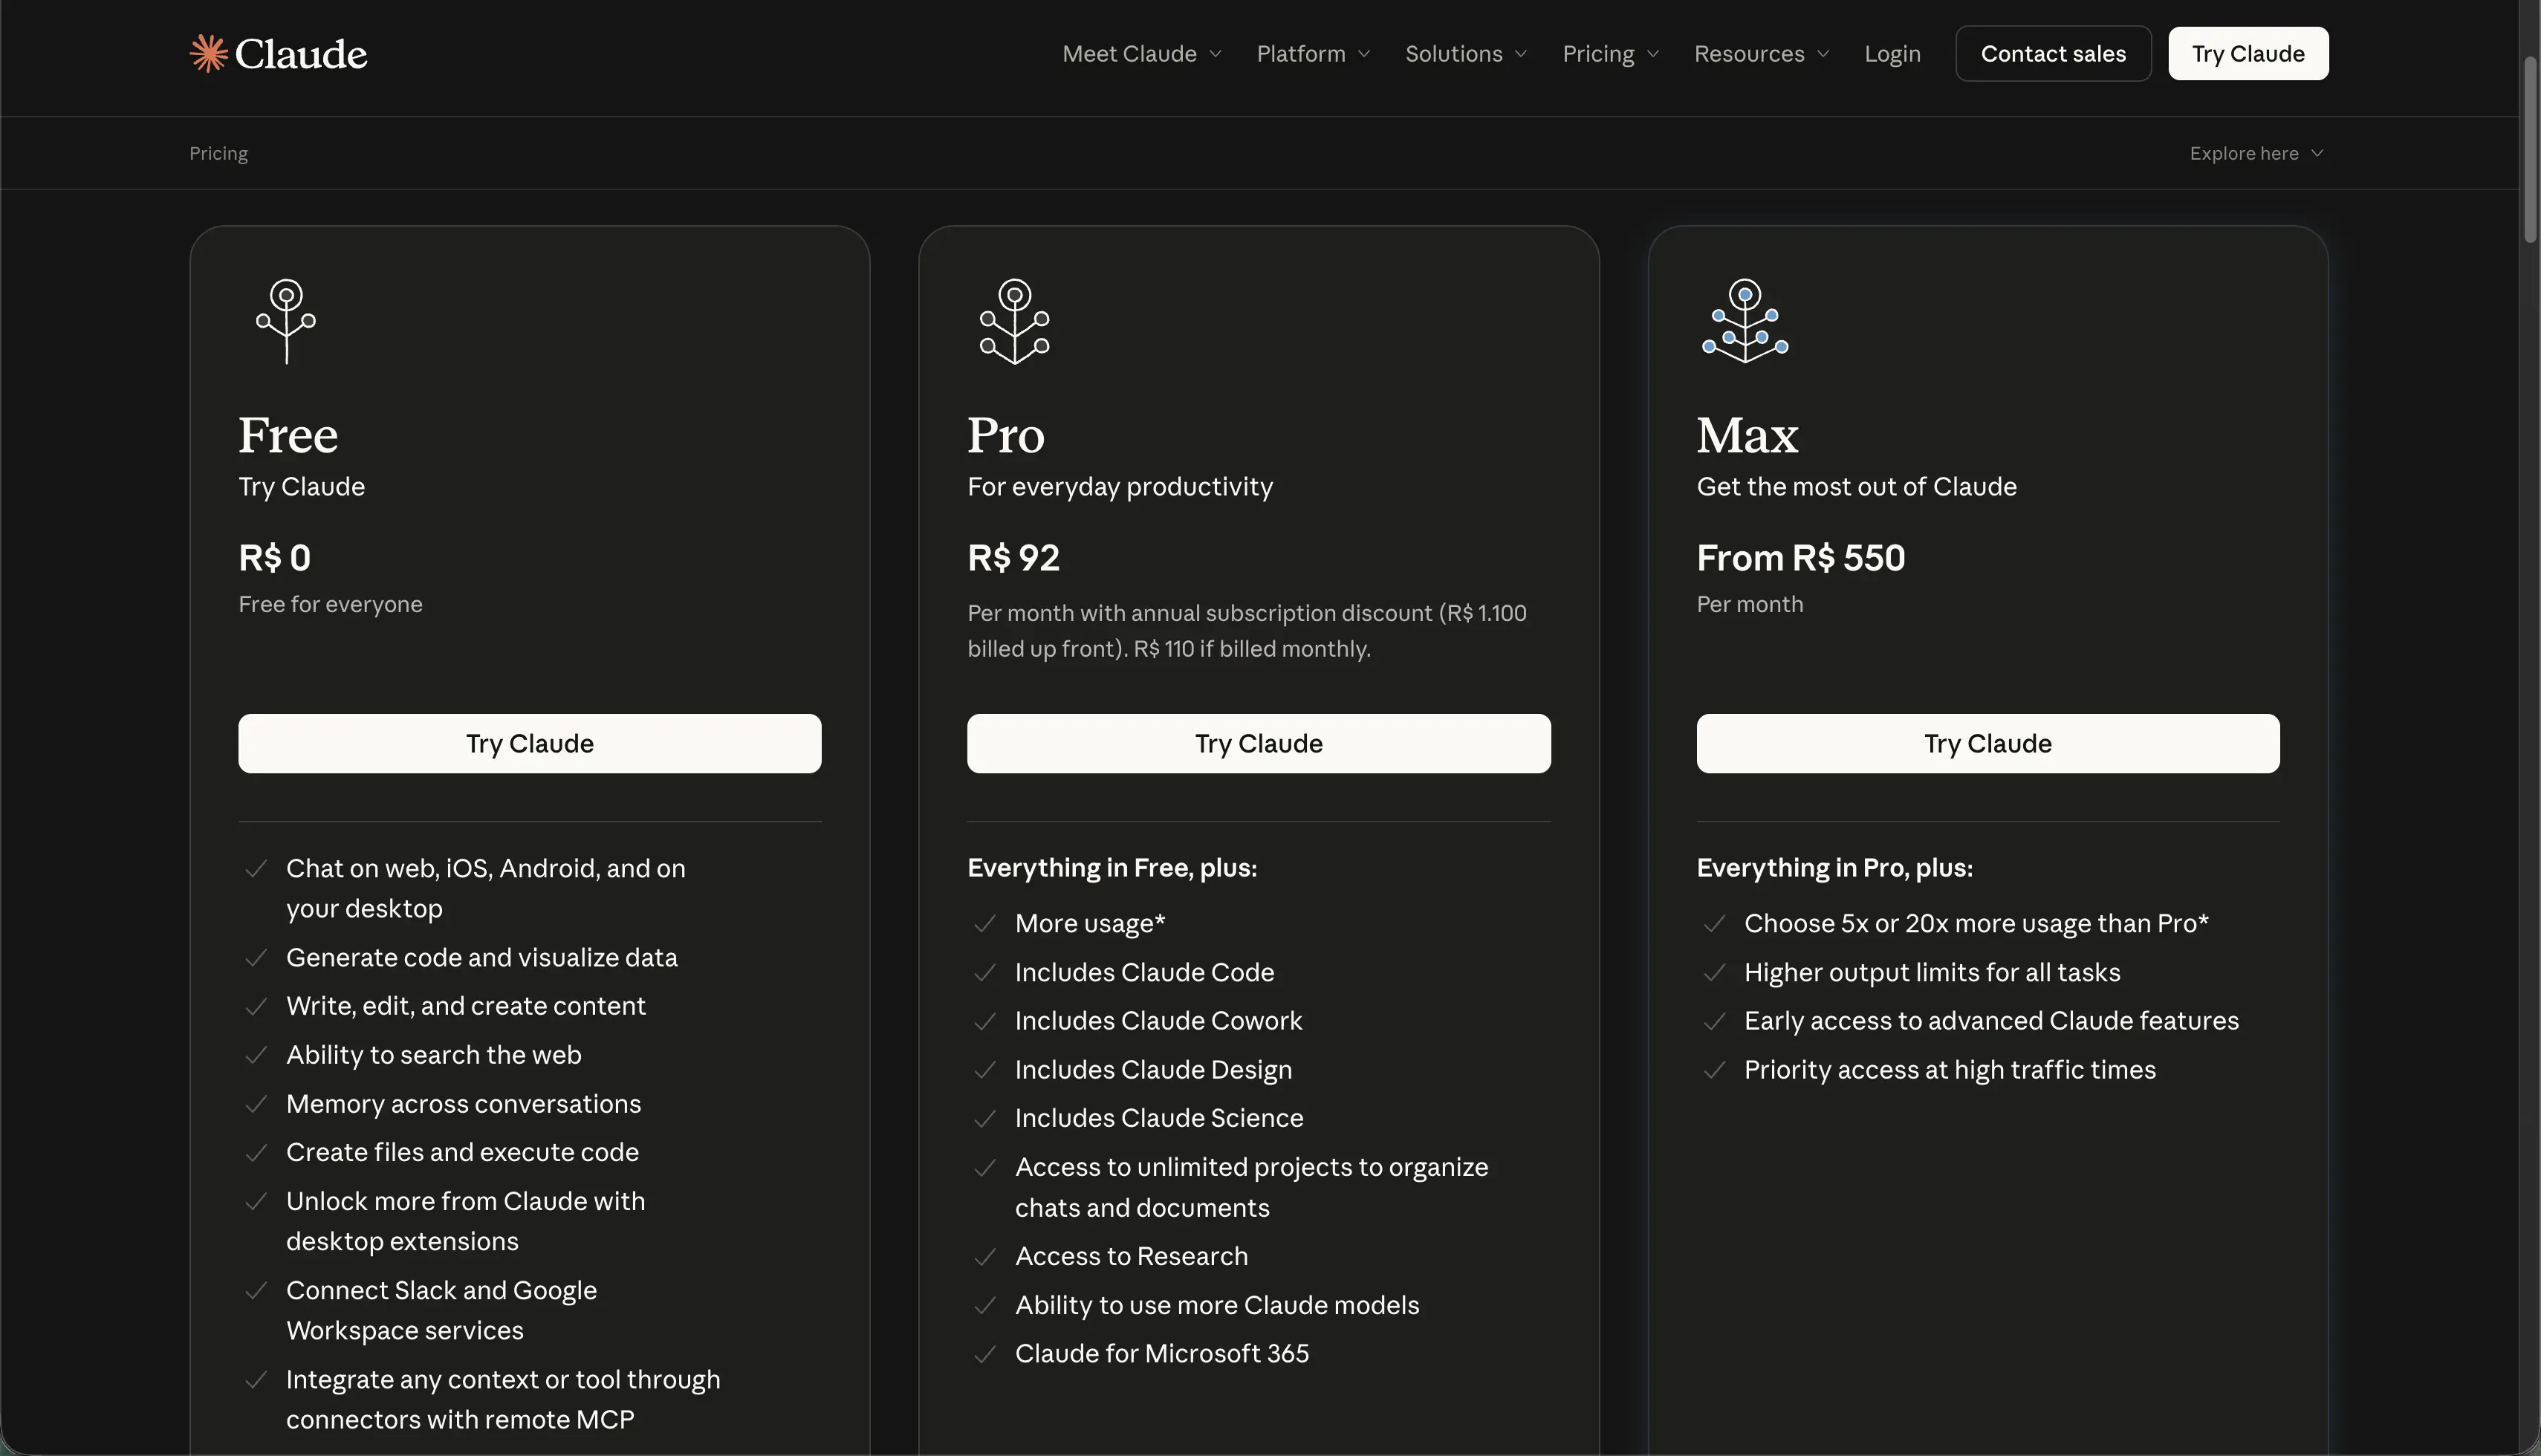Click Try Claude button on Free plan
Viewport: 2541px width, 1456px height.
(x=530, y=743)
